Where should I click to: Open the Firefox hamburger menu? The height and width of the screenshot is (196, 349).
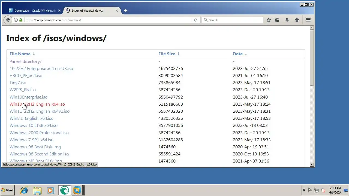coord(308,20)
